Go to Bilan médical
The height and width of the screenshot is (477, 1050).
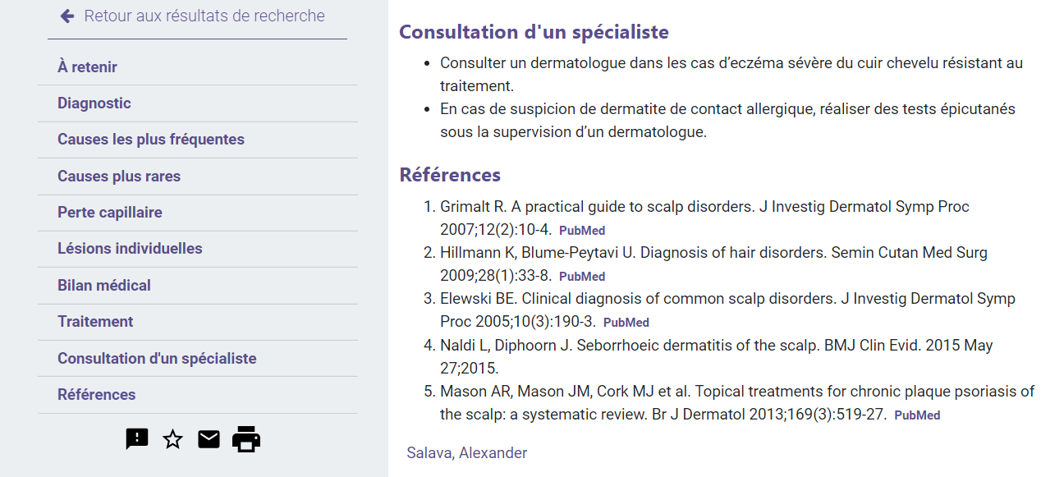coord(198,286)
